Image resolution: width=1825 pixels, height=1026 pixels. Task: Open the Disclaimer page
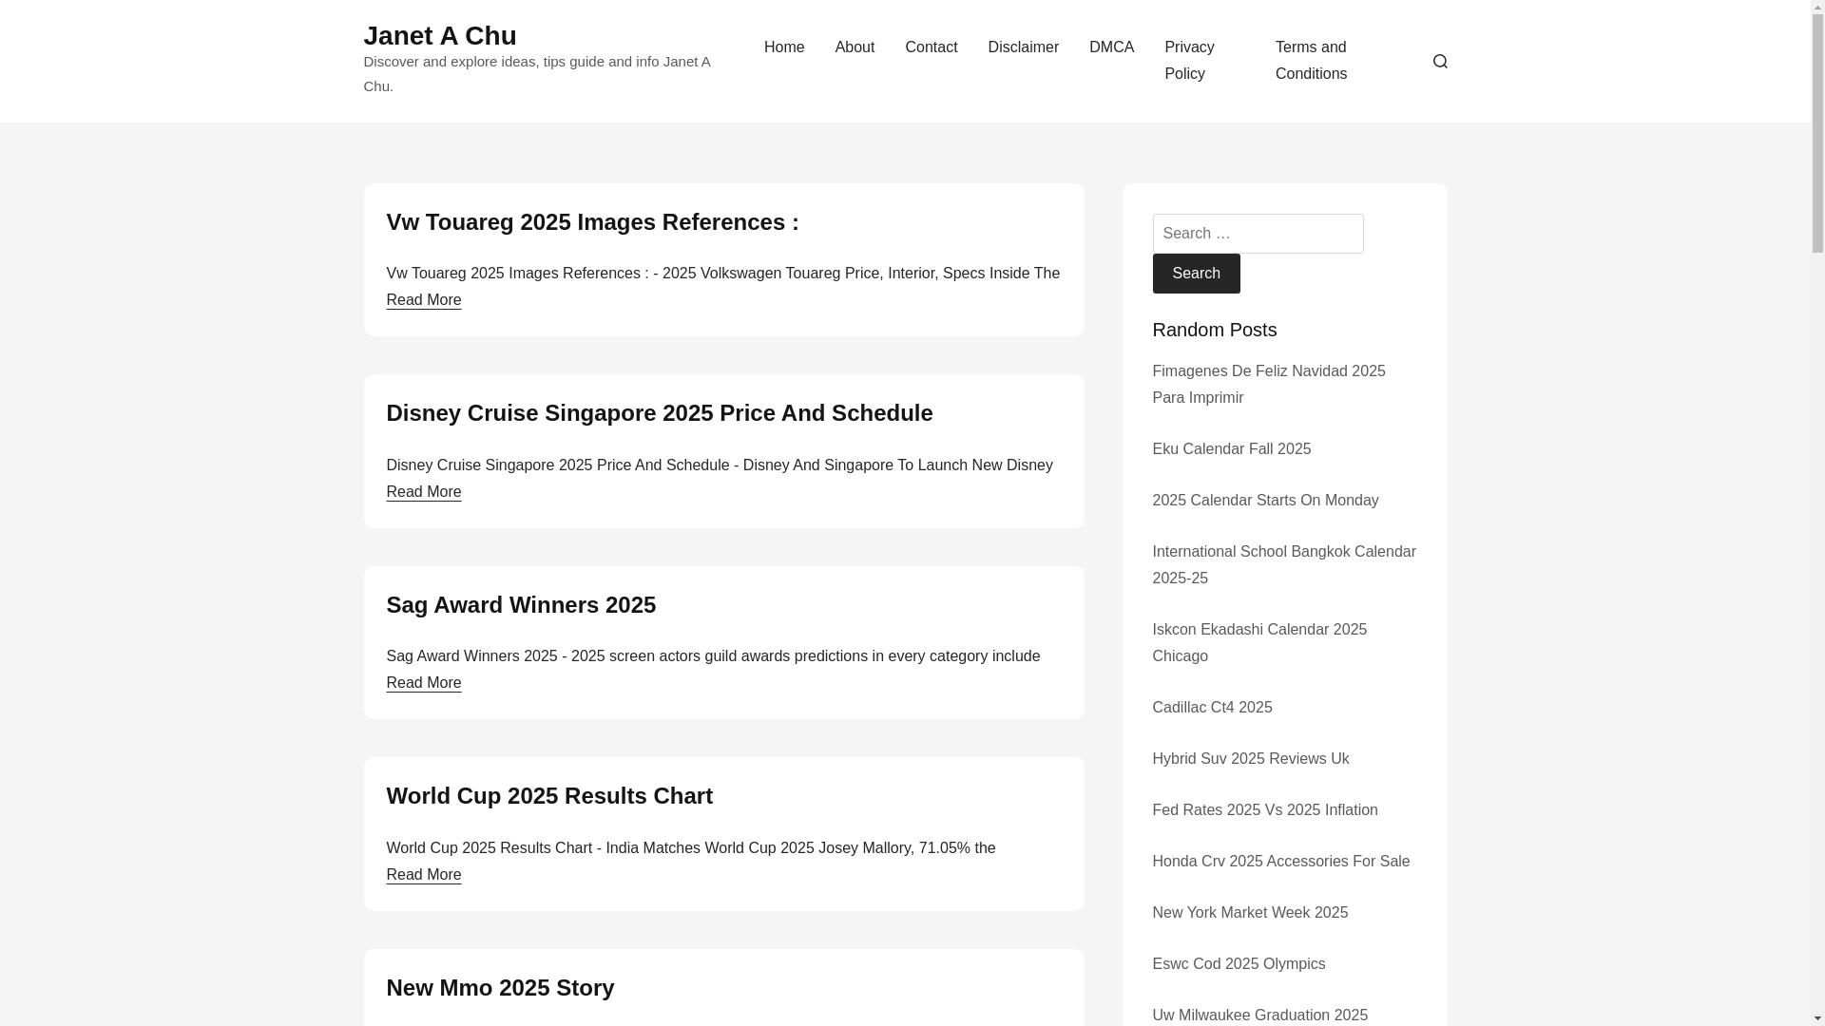1023,47
